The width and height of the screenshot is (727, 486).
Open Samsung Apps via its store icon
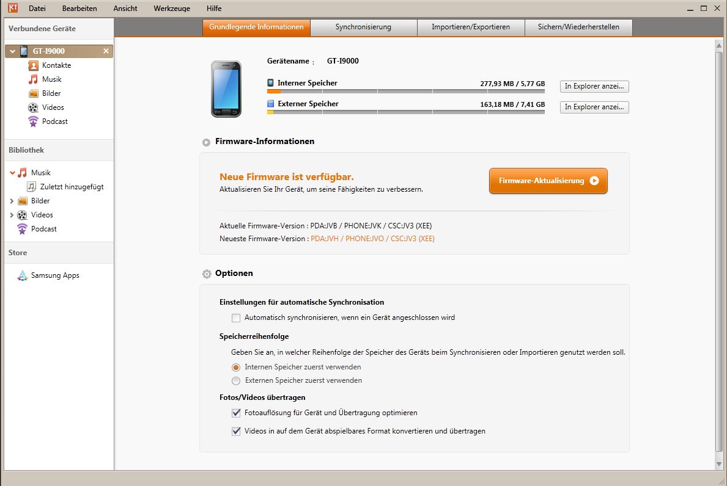pyautogui.click(x=22, y=275)
